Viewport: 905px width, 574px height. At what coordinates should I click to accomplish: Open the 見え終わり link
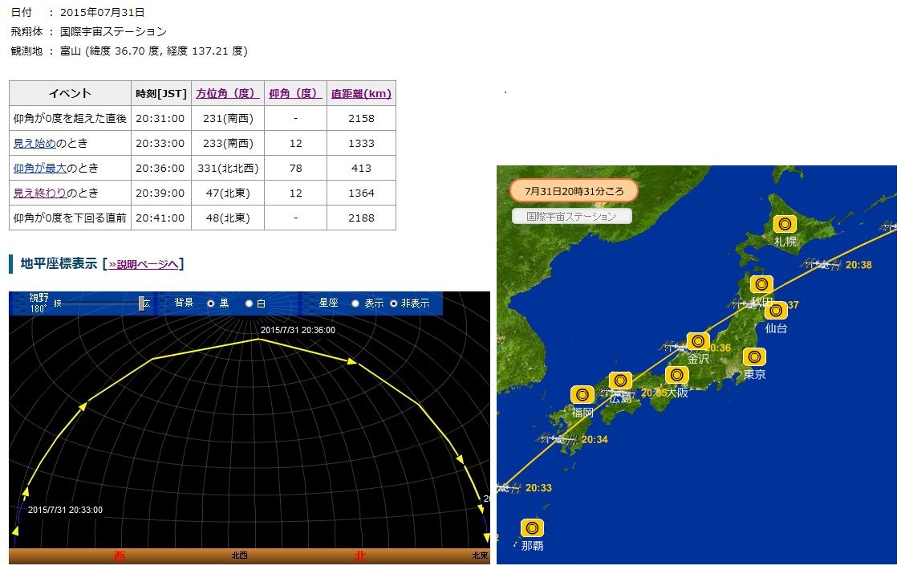click(x=40, y=193)
